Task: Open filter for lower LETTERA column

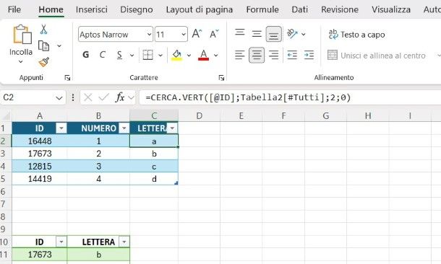Action: point(124,242)
